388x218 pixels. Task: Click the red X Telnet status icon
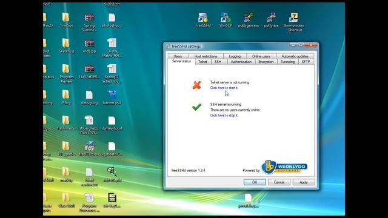pos(196,85)
